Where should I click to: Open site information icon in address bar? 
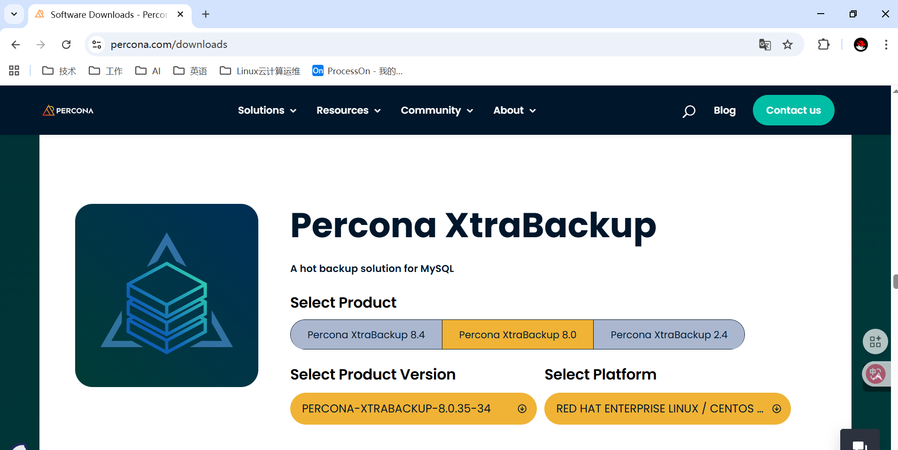coord(97,45)
